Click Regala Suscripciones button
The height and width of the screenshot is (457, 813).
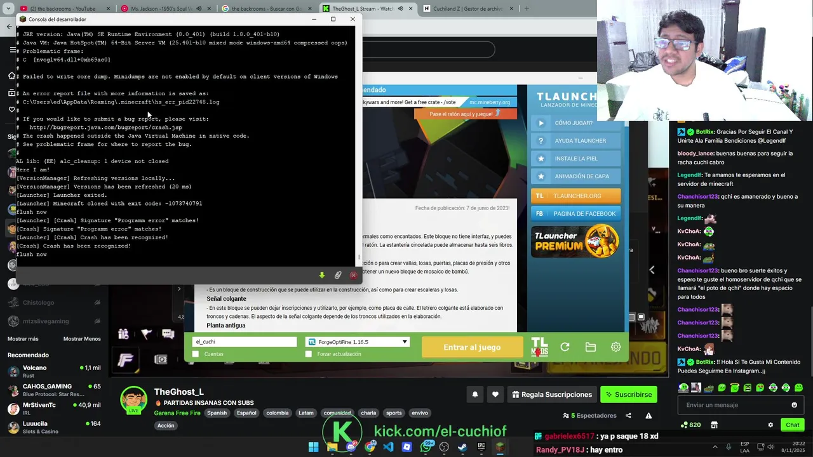click(x=552, y=394)
